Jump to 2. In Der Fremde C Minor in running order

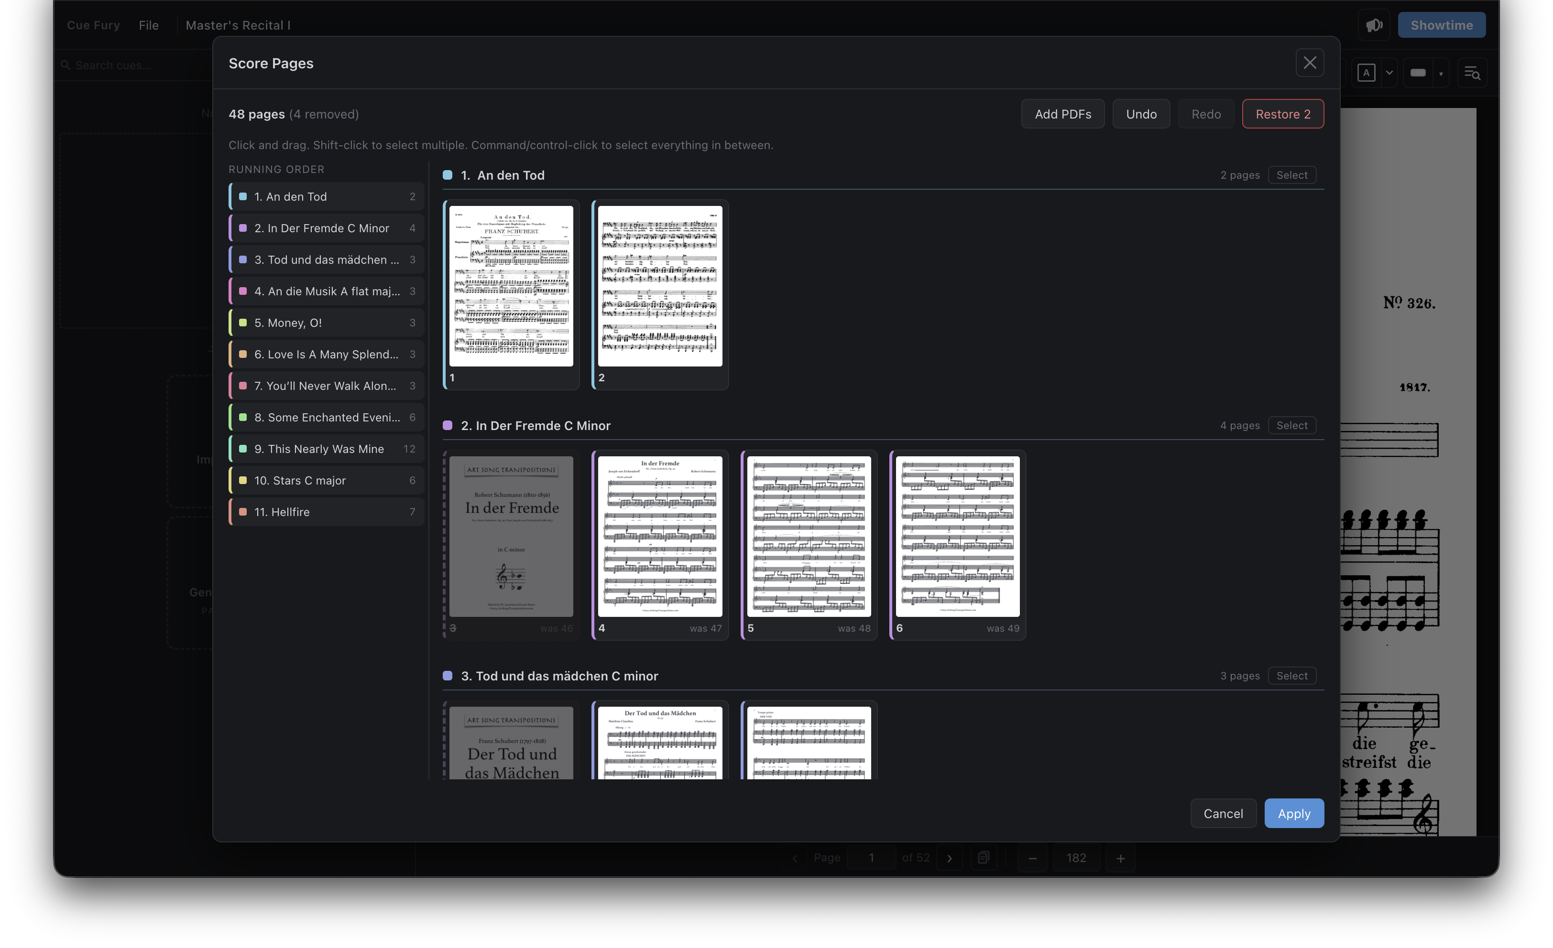[x=326, y=228]
